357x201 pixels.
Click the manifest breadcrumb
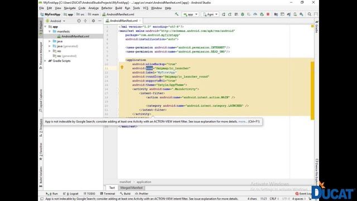125,182
